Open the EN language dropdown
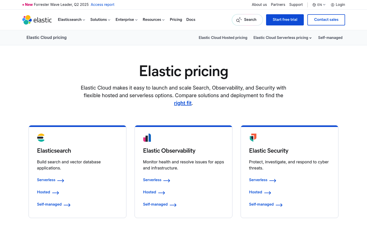 [x=319, y=5]
